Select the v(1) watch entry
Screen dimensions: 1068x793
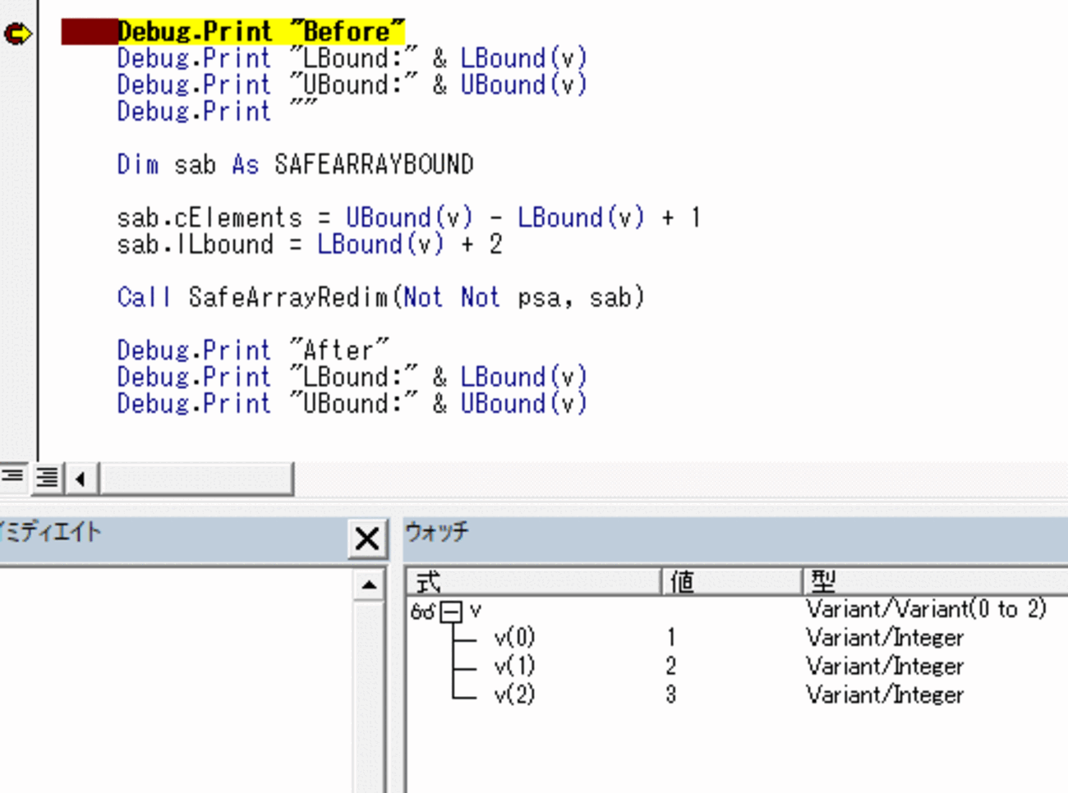(514, 666)
